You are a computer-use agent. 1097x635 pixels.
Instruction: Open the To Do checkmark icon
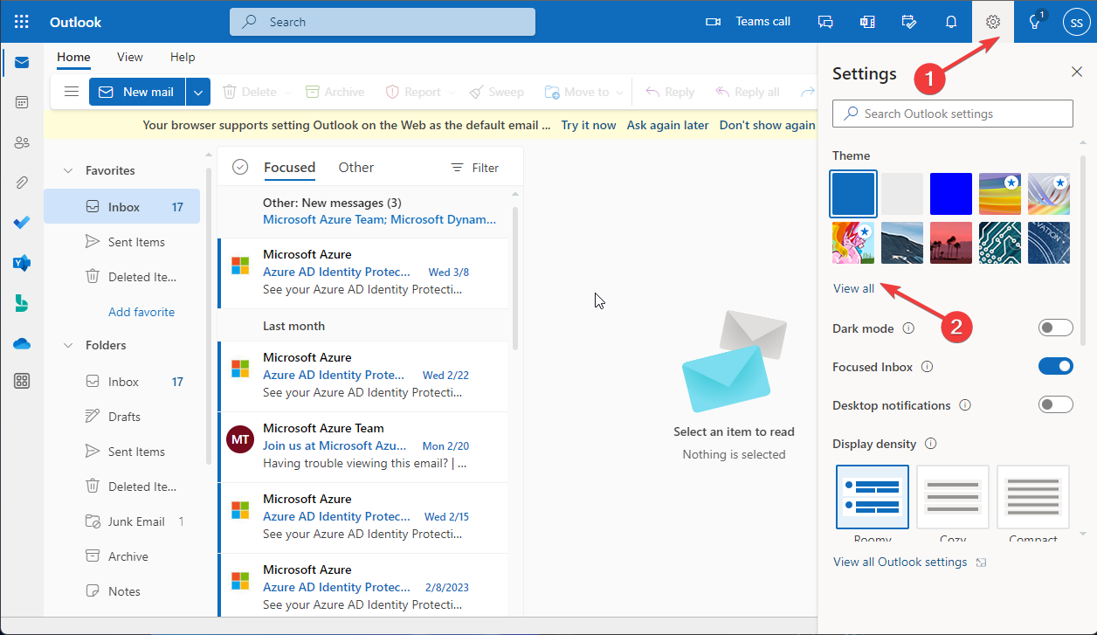(22, 223)
